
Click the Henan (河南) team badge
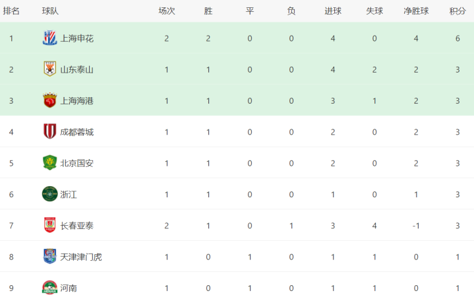49,288
